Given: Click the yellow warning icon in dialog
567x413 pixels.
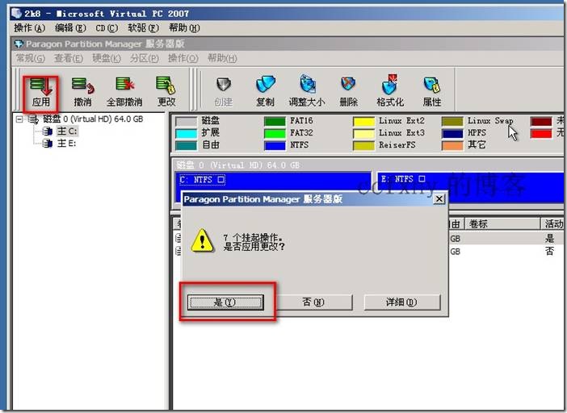Looking at the screenshot, I should tap(203, 241).
